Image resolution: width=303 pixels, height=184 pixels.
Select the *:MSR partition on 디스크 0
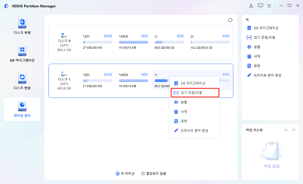tap(133, 42)
